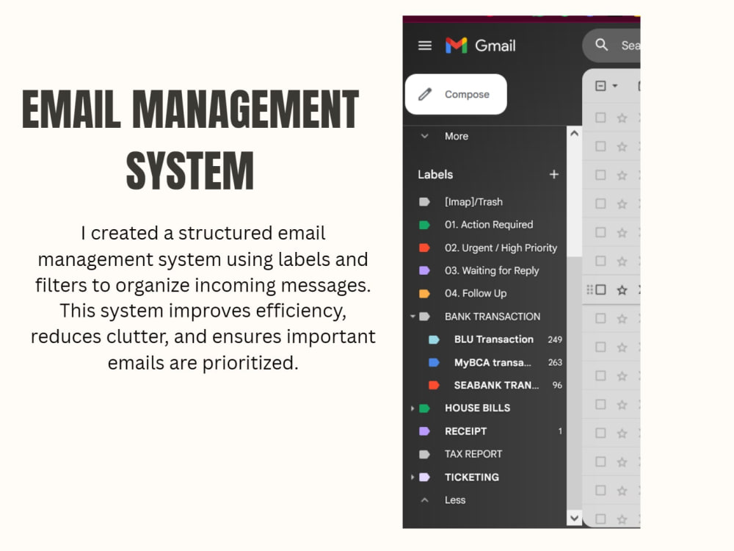Click the blue tag icon of MyBCA transa...
Viewport: 734px width, 551px height.
coord(434,362)
